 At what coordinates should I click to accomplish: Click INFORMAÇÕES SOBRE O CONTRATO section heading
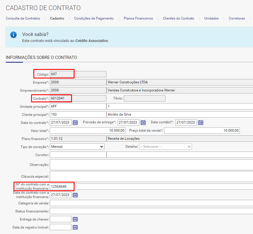(x=41, y=57)
